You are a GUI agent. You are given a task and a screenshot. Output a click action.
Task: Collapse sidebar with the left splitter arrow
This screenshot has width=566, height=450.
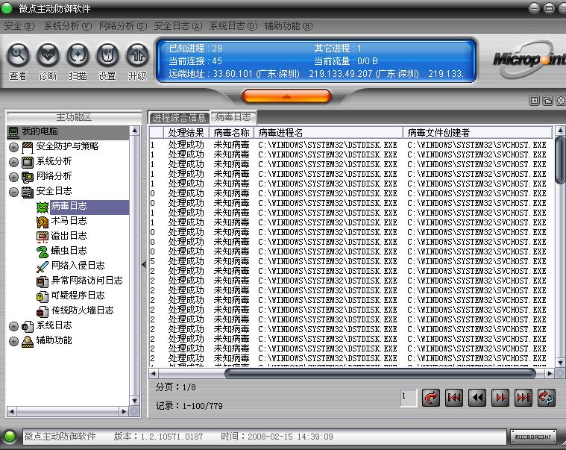tap(144, 264)
